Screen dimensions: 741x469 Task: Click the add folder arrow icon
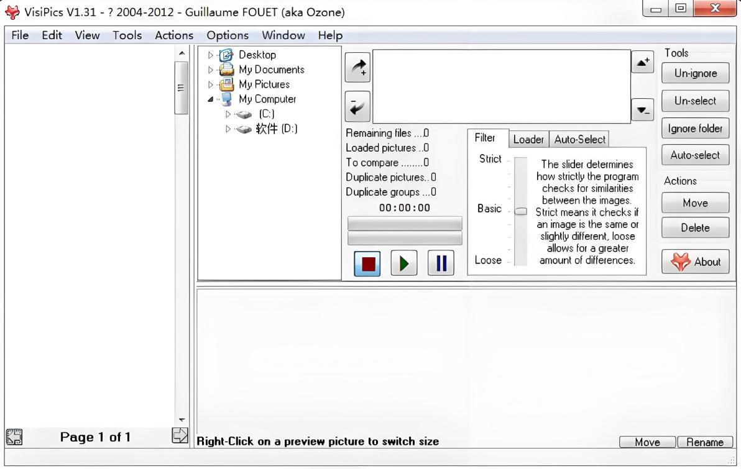coord(357,67)
